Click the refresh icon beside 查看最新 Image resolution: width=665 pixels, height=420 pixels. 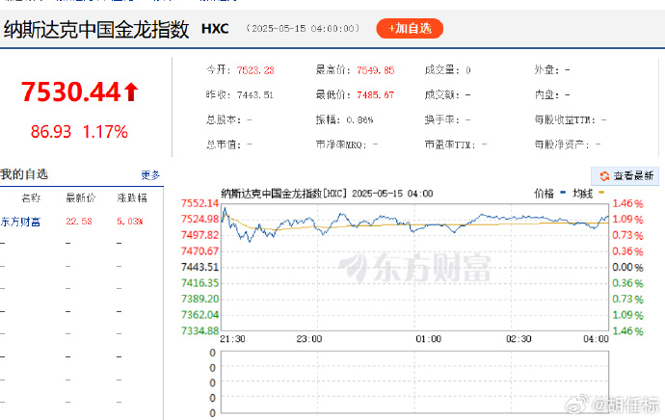pyautogui.click(x=605, y=175)
